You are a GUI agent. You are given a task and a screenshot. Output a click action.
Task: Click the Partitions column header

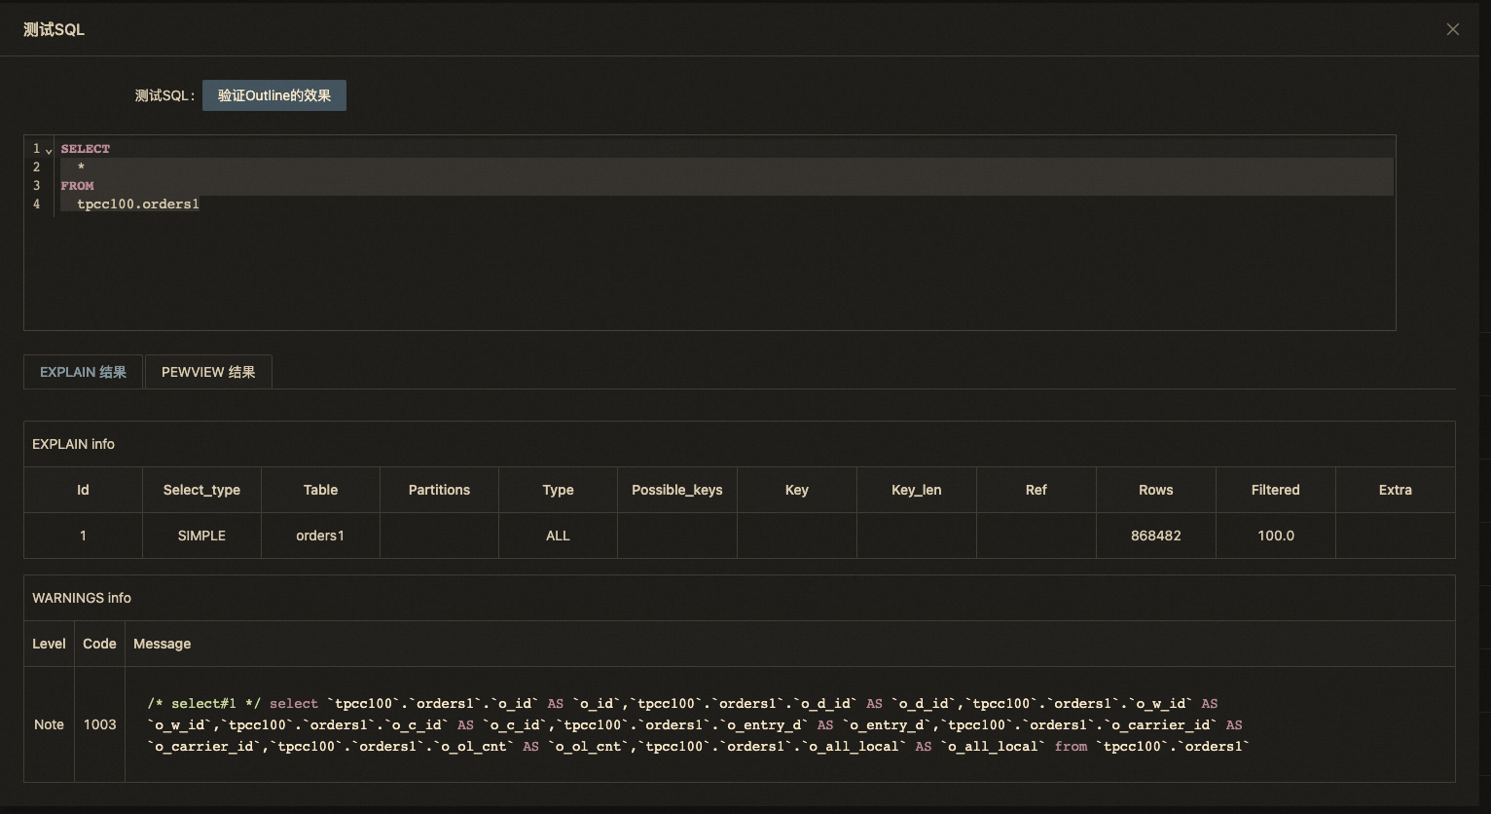coord(439,490)
